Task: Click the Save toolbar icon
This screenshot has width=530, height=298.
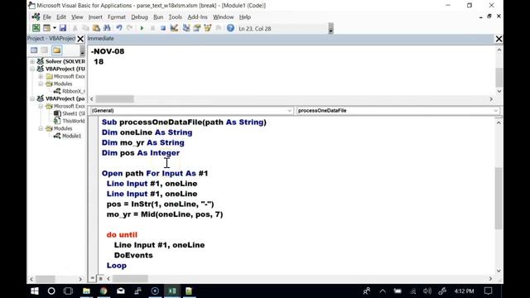Action: 63,28
